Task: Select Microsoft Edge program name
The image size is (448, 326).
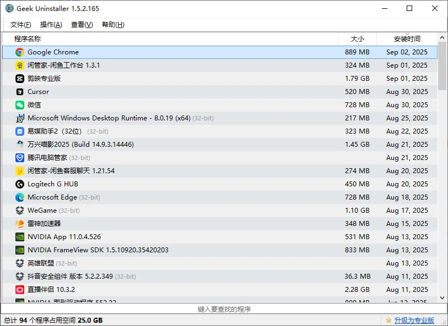Action: [52, 197]
